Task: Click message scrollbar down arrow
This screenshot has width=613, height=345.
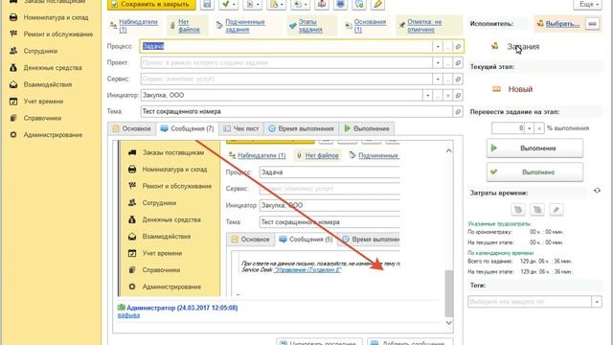Action: tap(449, 323)
